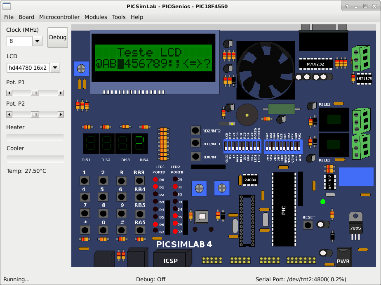Click the RB1/INT1 push button
Viewport: 381px width, 285px height.
click(195, 143)
